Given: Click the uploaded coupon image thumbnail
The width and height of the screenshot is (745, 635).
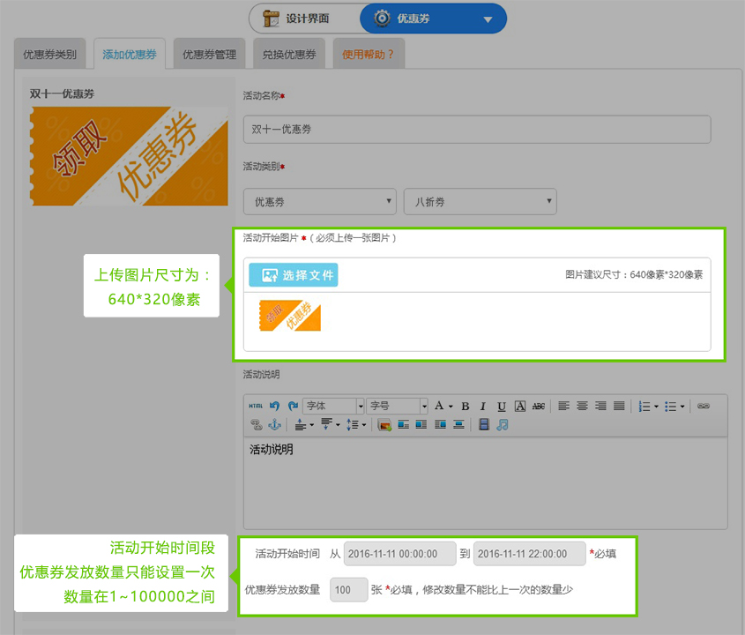Looking at the screenshot, I should point(289,317).
